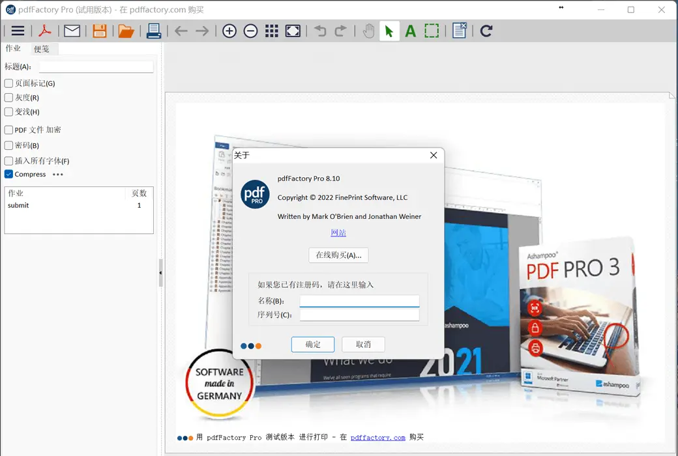Uncheck the Compress checkbox

pyautogui.click(x=8, y=174)
